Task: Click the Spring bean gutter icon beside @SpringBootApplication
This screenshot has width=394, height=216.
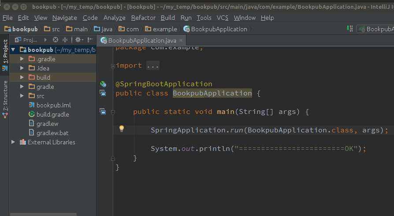Action: point(103,84)
